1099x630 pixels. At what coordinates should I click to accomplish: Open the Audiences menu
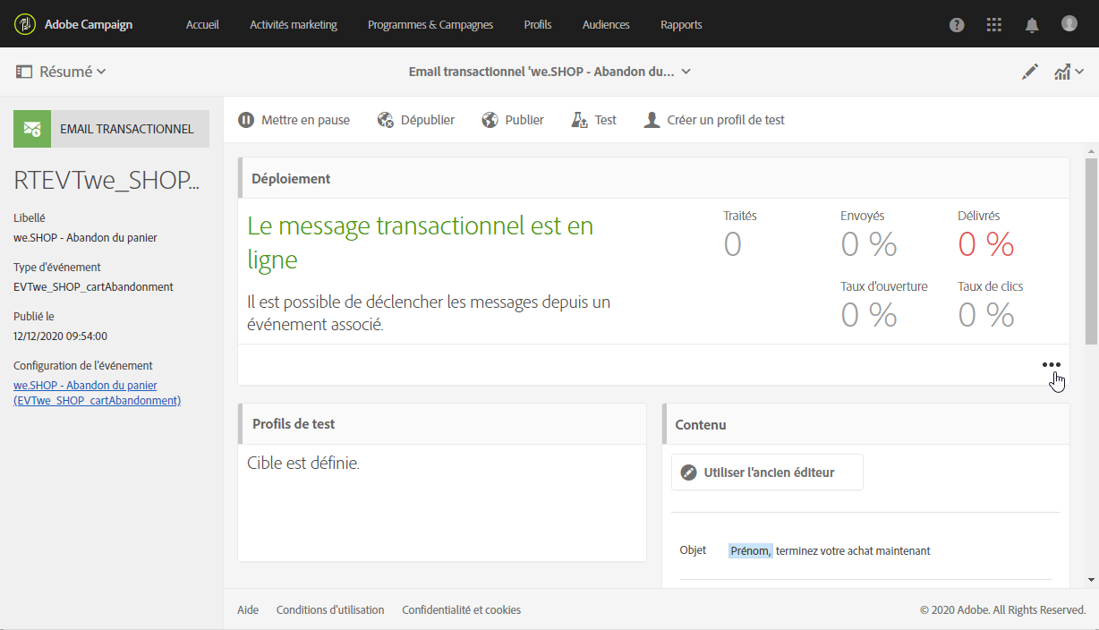point(606,24)
